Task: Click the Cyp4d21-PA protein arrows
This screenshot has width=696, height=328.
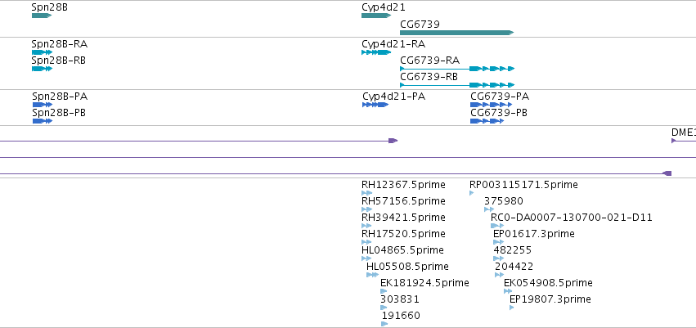Action: (375, 105)
